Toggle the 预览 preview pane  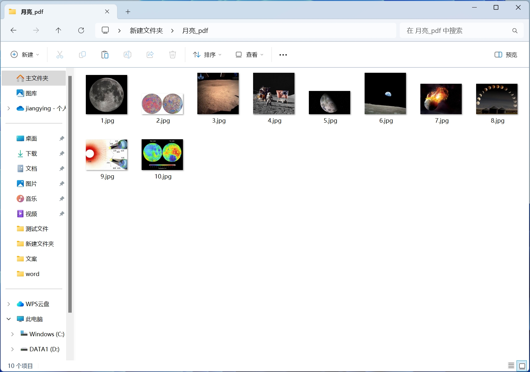505,55
